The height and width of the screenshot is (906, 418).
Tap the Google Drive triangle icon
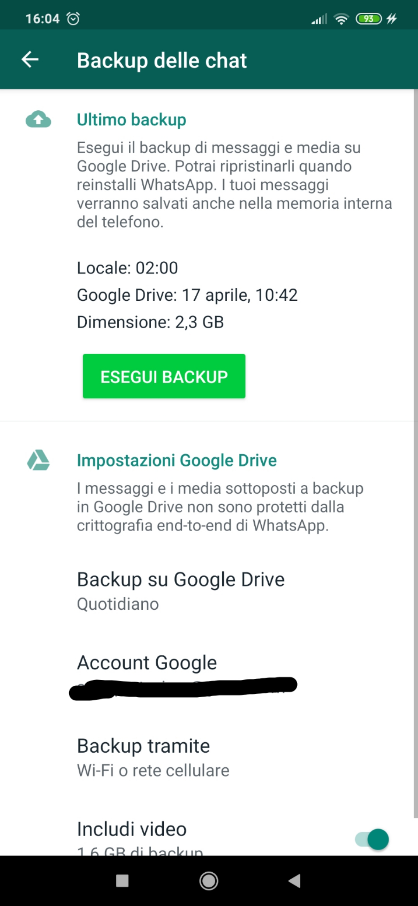(38, 460)
